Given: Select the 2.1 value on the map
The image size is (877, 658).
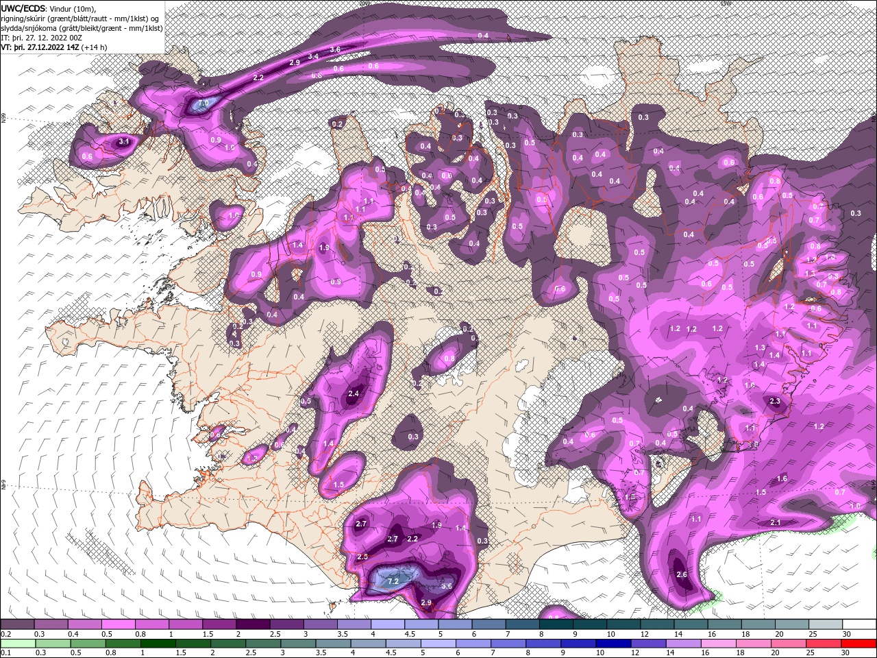Looking at the screenshot, I should tap(776, 522).
